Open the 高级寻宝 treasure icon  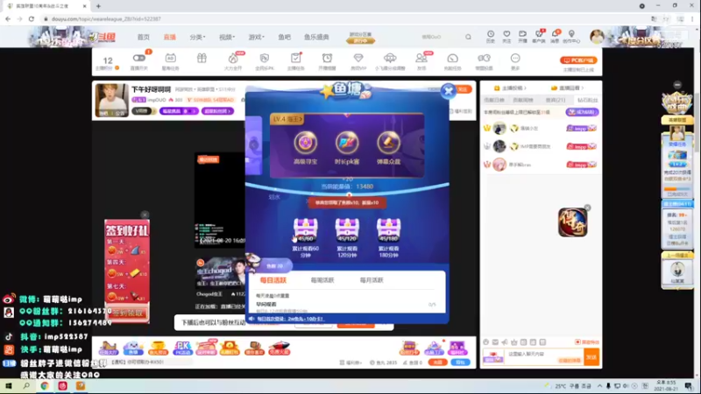pos(305,143)
